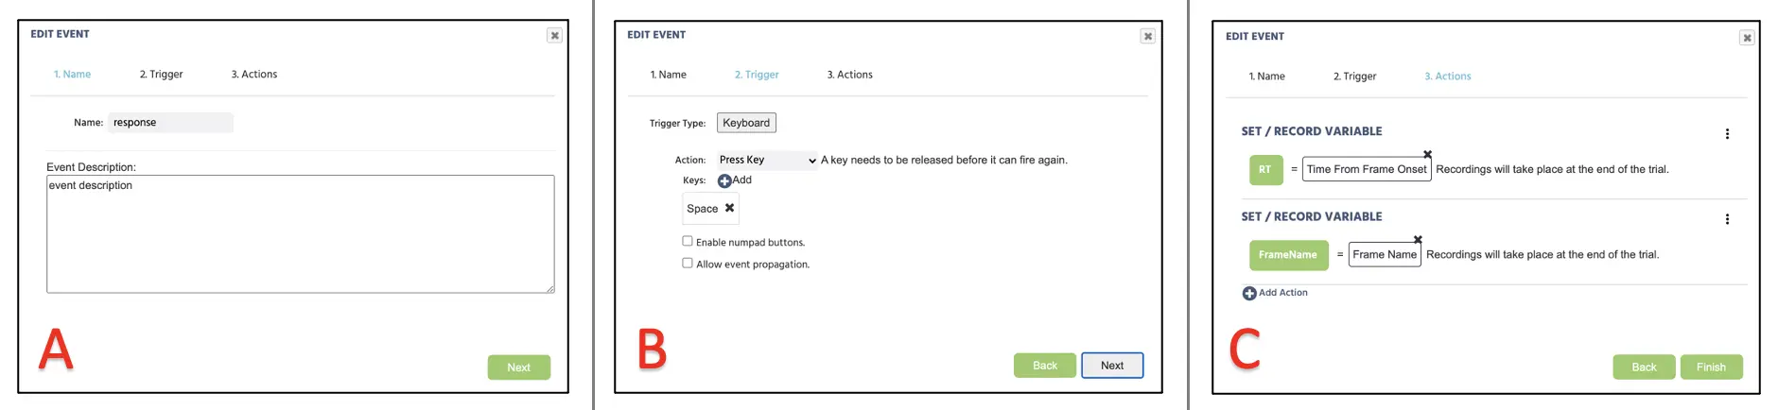This screenshot has width=1778, height=410.
Task: Open the Keyboard trigger type selector
Action: coord(746,123)
